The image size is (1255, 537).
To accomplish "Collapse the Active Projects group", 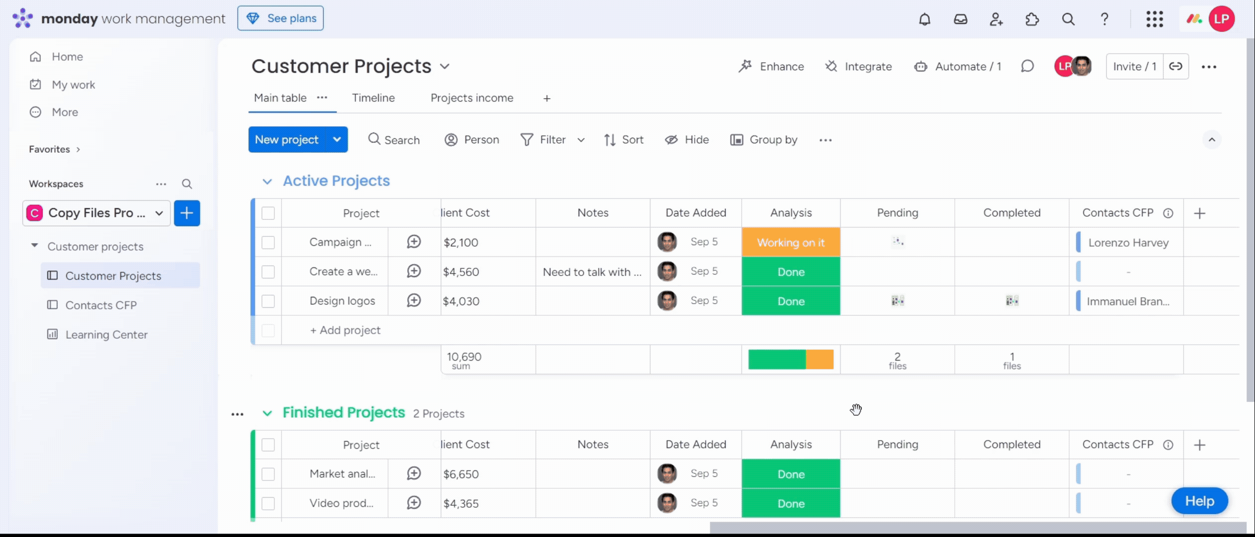I will click(x=267, y=181).
